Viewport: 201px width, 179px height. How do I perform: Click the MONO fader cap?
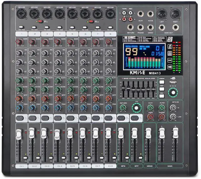tap(148, 133)
